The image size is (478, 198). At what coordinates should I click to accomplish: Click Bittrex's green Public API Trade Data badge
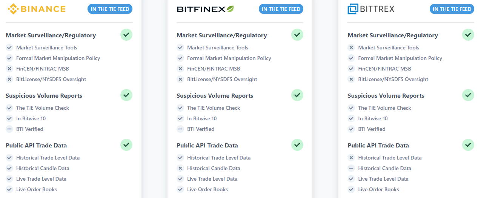(468, 145)
